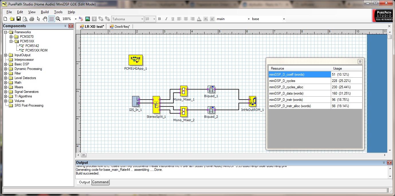Select the SRS Post-Processing folder
395x196 pixels.
[29, 105]
